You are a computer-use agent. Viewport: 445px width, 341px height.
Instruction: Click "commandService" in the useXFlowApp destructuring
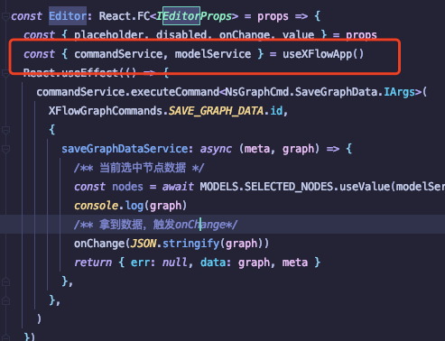tap(118, 54)
